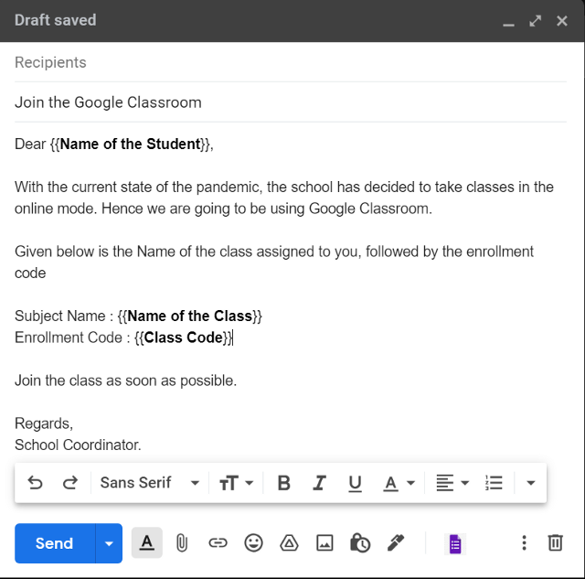Image resolution: width=585 pixels, height=579 pixels.
Task: Discard the draft with trash icon
Action: (555, 542)
